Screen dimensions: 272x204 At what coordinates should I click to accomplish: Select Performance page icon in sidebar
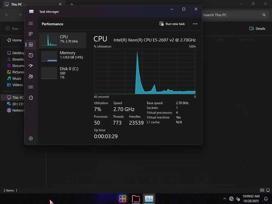(x=31, y=45)
